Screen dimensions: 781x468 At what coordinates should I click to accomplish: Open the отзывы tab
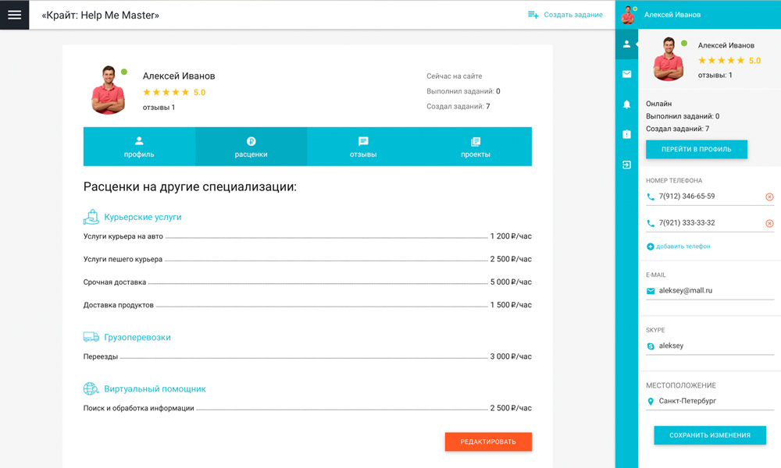(x=363, y=147)
